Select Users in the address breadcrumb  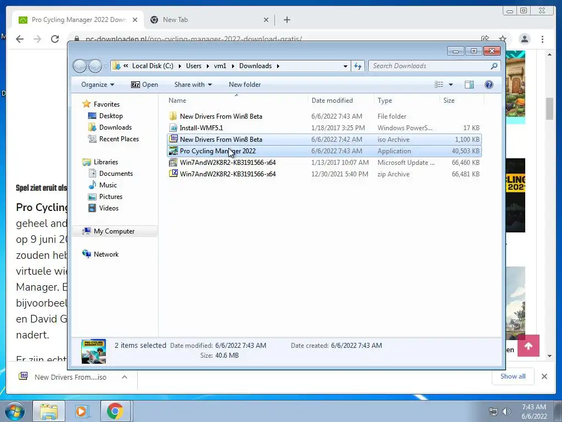[x=194, y=66]
